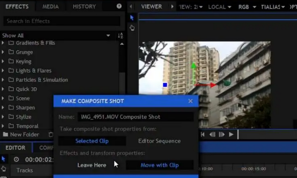Switch to the Media tab
The image size is (297, 178).
(50, 7)
